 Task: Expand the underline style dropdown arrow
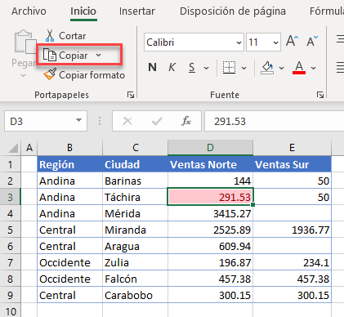coord(207,68)
